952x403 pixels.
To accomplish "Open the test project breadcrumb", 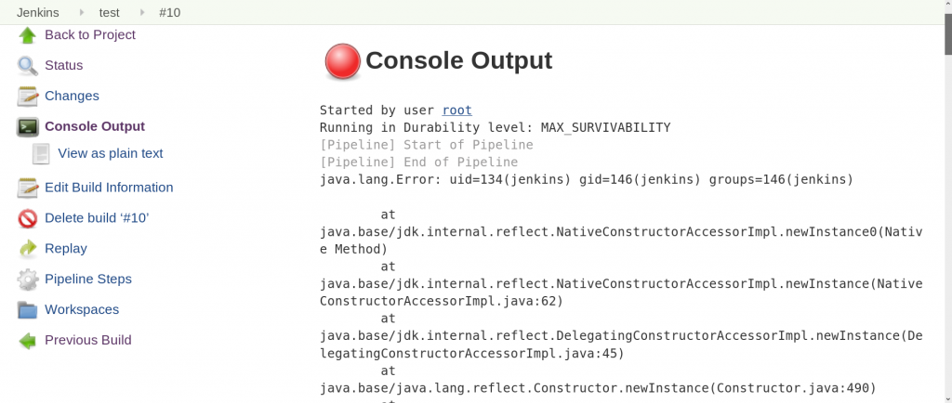I will [110, 12].
